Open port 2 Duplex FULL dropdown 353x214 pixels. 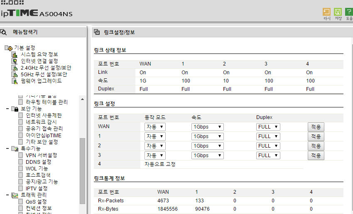click(x=268, y=146)
